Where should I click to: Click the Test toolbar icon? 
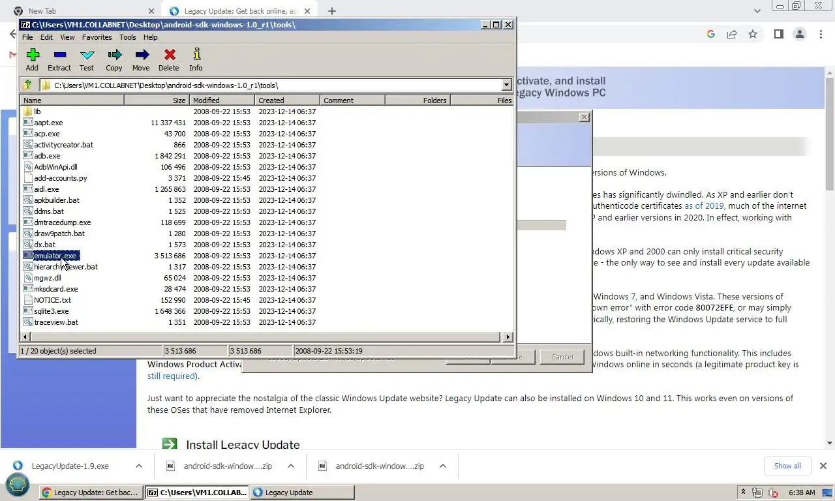[87, 59]
